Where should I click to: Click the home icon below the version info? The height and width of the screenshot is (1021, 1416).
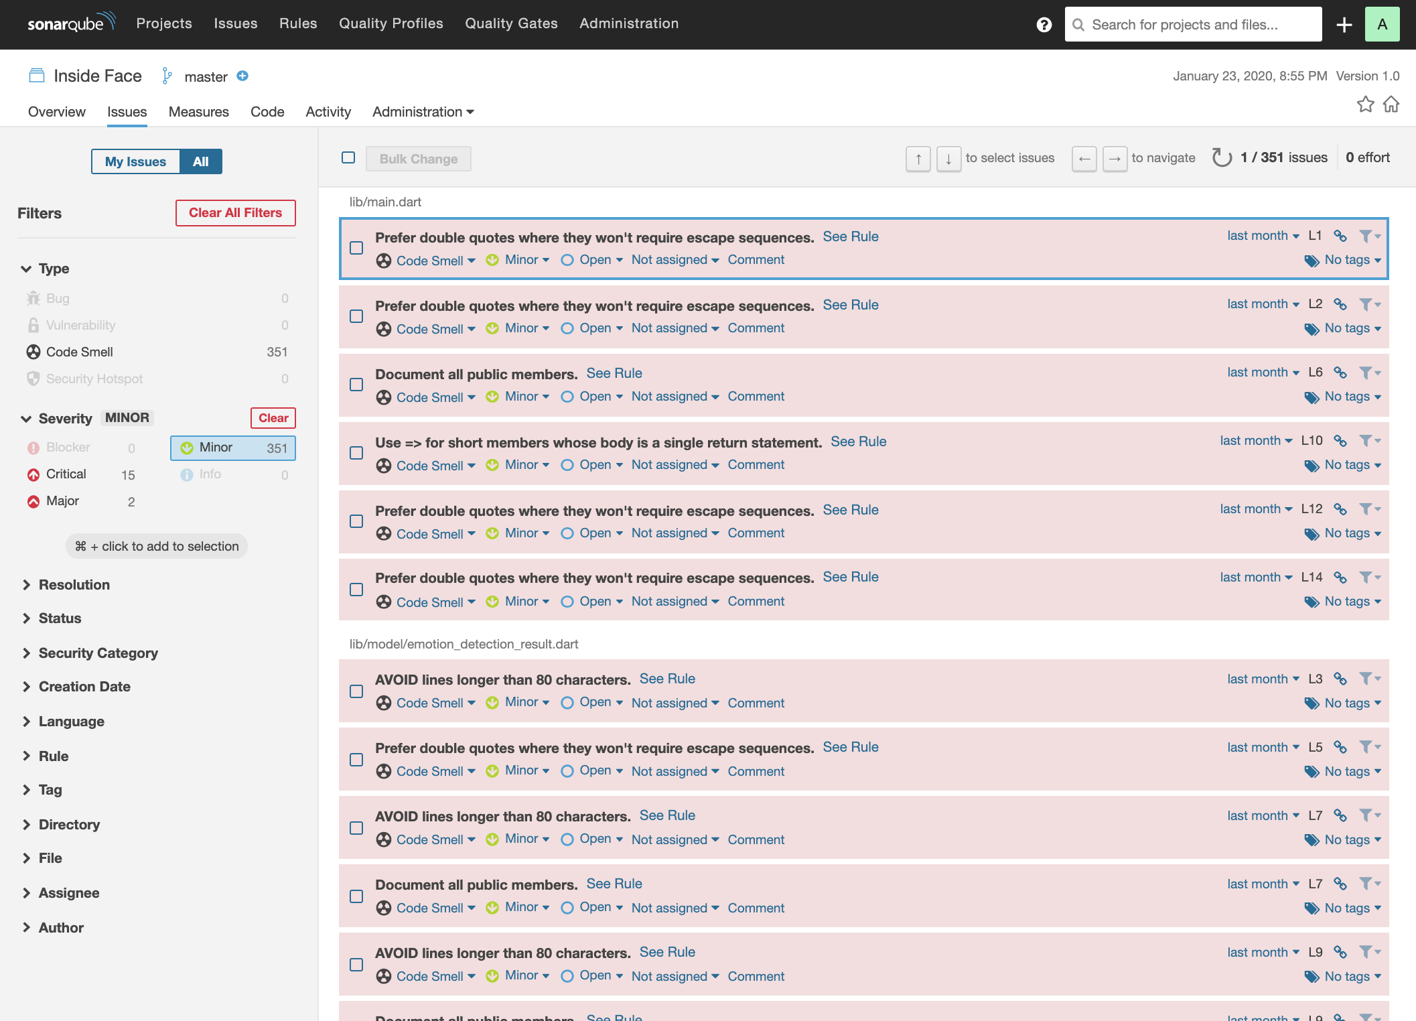(1391, 104)
